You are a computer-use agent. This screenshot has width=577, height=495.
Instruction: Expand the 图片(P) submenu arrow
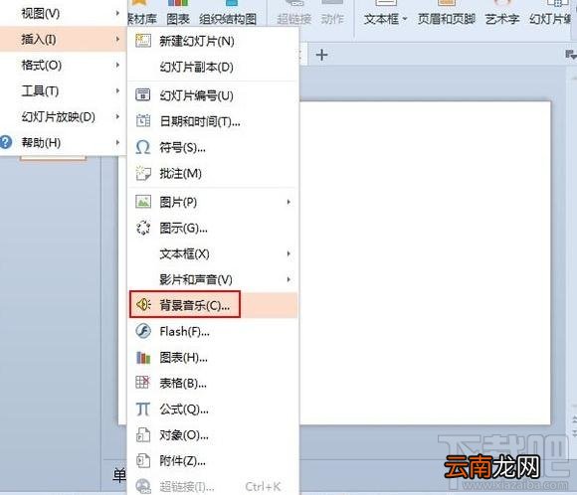(288, 202)
